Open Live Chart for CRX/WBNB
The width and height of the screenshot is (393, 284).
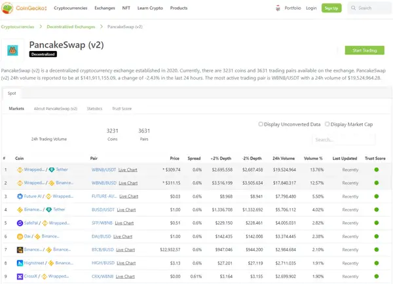click(125, 277)
